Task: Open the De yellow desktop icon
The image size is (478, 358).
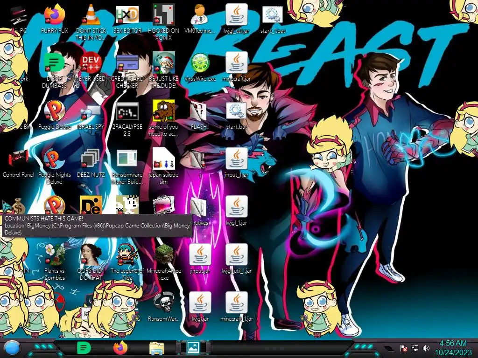Action: [x=91, y=205]
